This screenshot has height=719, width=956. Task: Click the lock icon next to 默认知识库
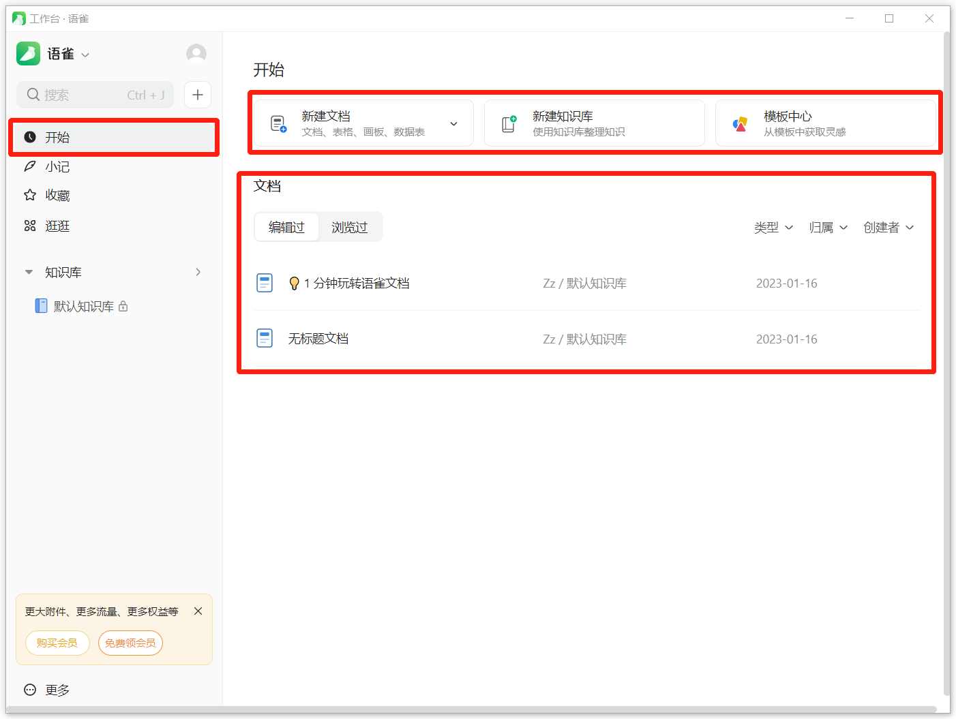[123, 307]
